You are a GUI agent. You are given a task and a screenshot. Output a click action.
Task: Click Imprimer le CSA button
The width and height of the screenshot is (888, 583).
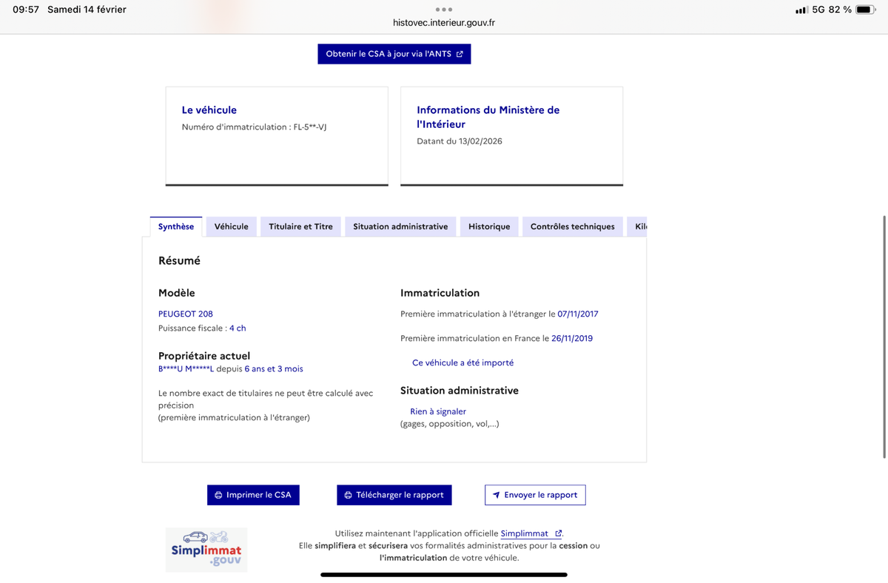pos(253,495)
